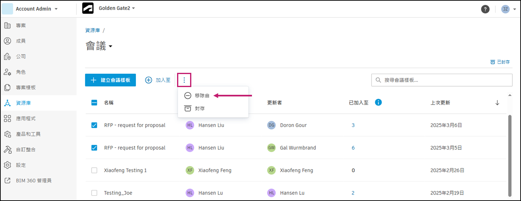Image resolution: width=521 pixels, height=201 pixels.
Task: Click the 建立會議樣板 button
Action: click(x=110, y=80)
